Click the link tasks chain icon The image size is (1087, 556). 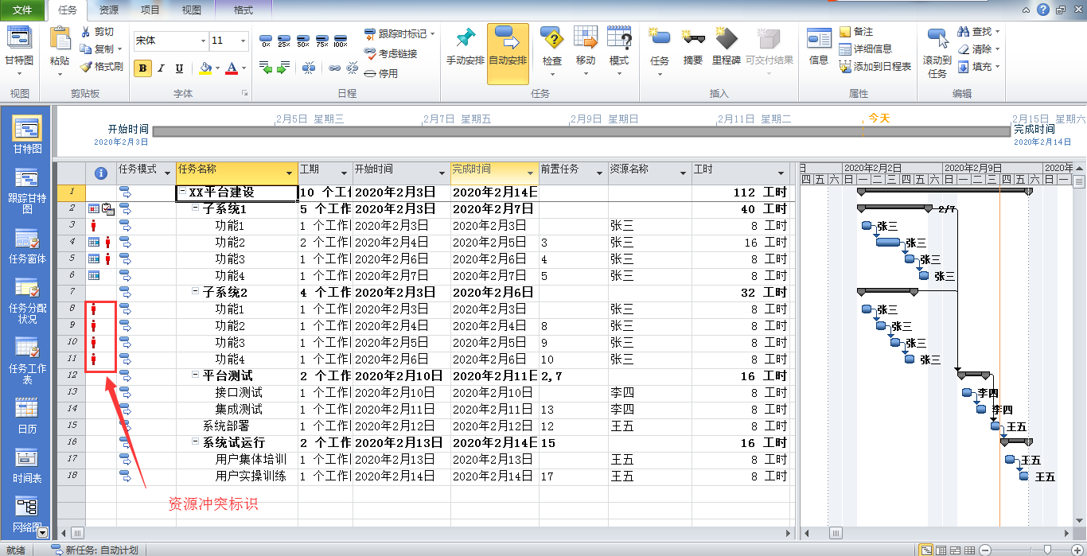click(334, 68)
